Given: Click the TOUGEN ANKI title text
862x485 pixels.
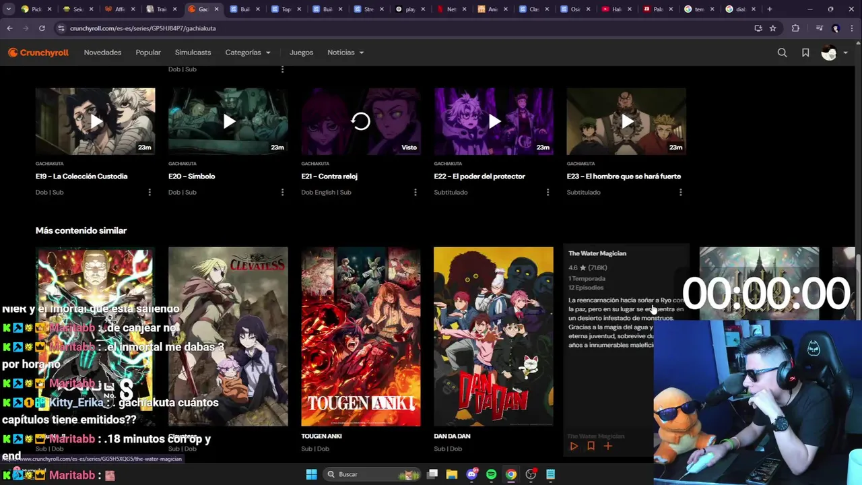Looking at the screenshot, I should click(x=321, y=436).
